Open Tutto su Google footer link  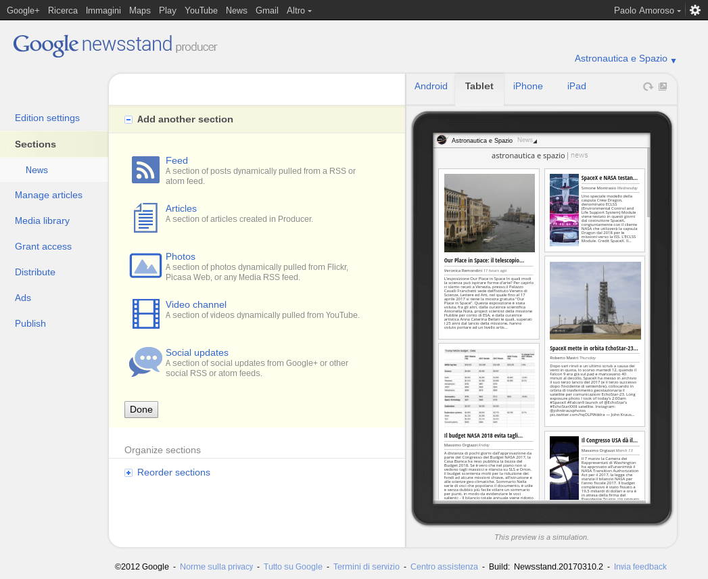tap(293, 567)
